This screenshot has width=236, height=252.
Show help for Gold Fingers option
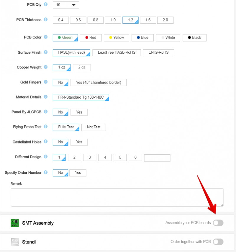[x=45, y=82]
